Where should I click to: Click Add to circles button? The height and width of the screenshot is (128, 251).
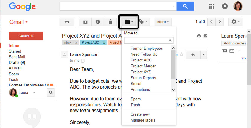(x=234, y=43)
